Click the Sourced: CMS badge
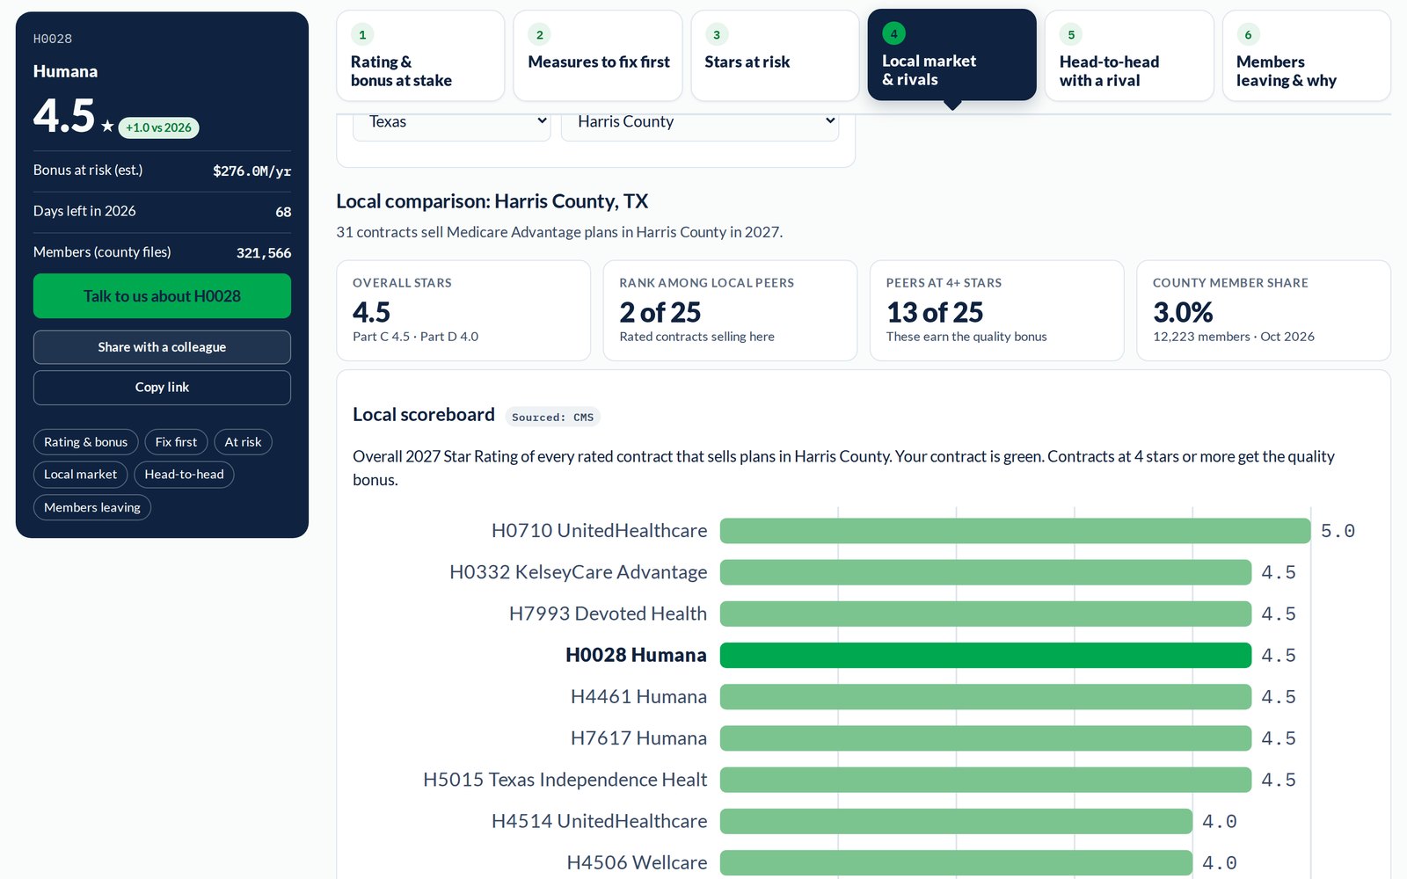 (x=552, y=417)
